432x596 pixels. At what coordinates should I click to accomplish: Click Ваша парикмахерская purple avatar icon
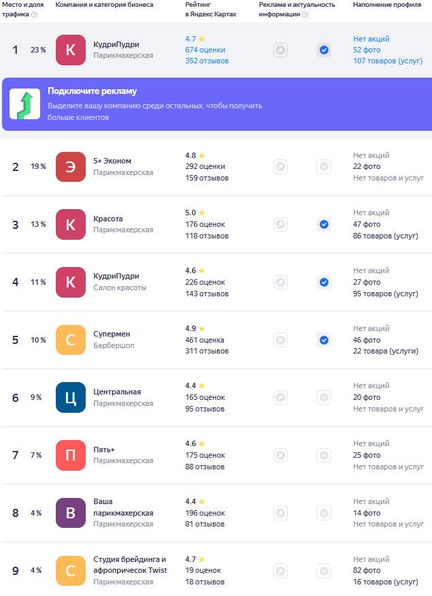coord(71,513)
